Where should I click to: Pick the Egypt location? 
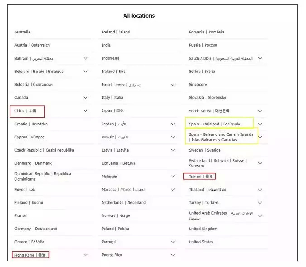pyautogui.click(x=24, y=189)
